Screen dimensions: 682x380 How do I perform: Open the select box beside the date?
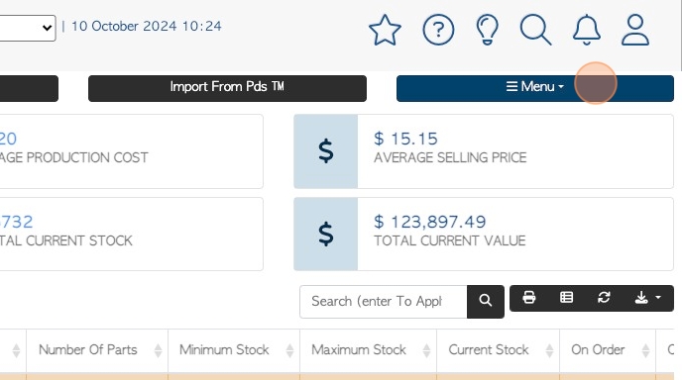[x=28, y=29]
